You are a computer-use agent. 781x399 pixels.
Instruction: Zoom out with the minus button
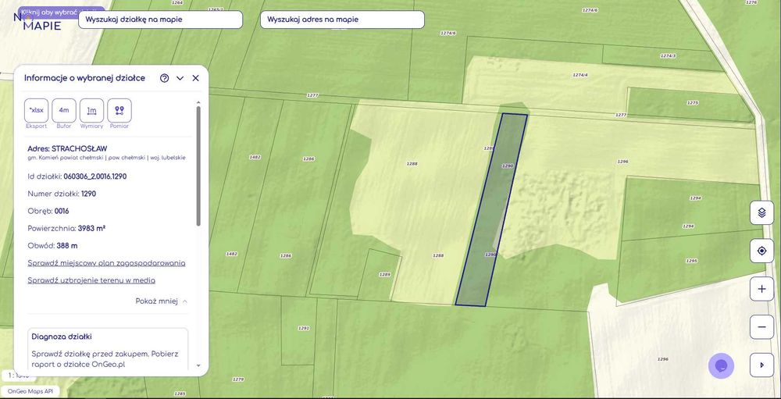point(761,326)
